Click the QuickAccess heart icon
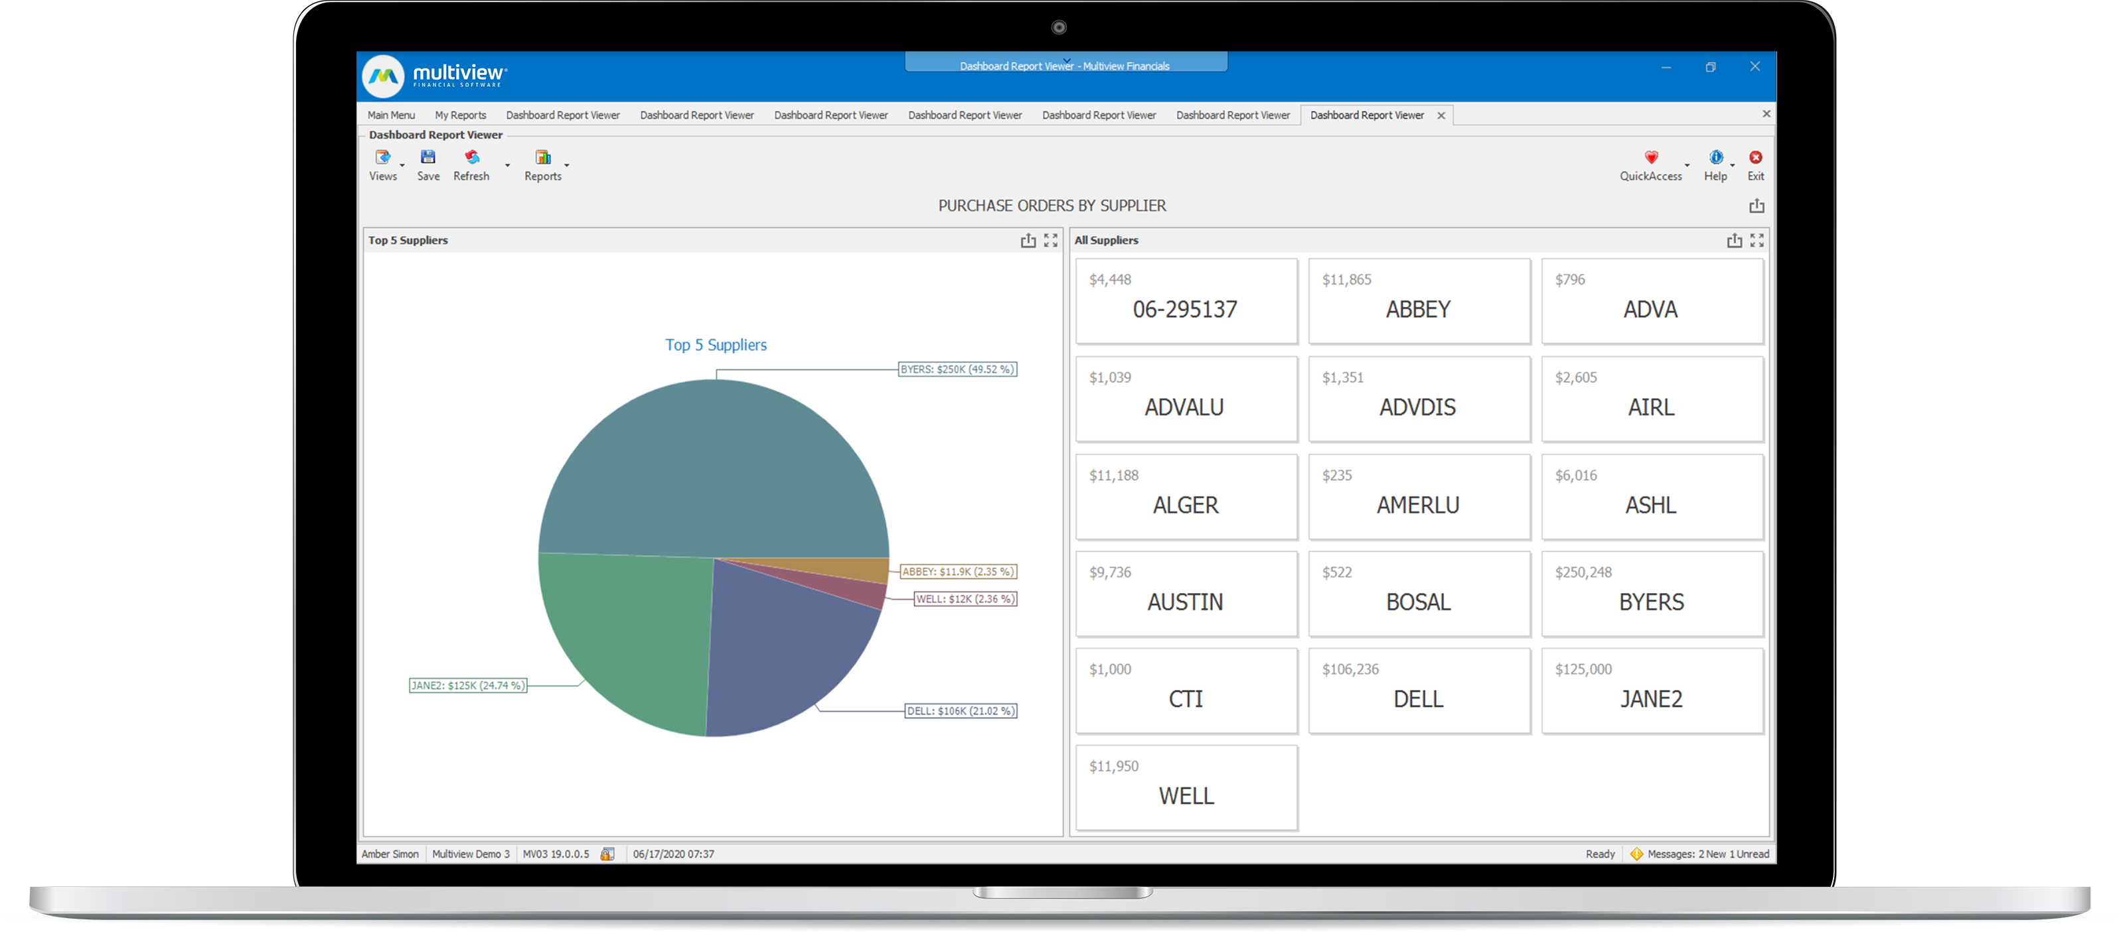 click(1650, 157)
